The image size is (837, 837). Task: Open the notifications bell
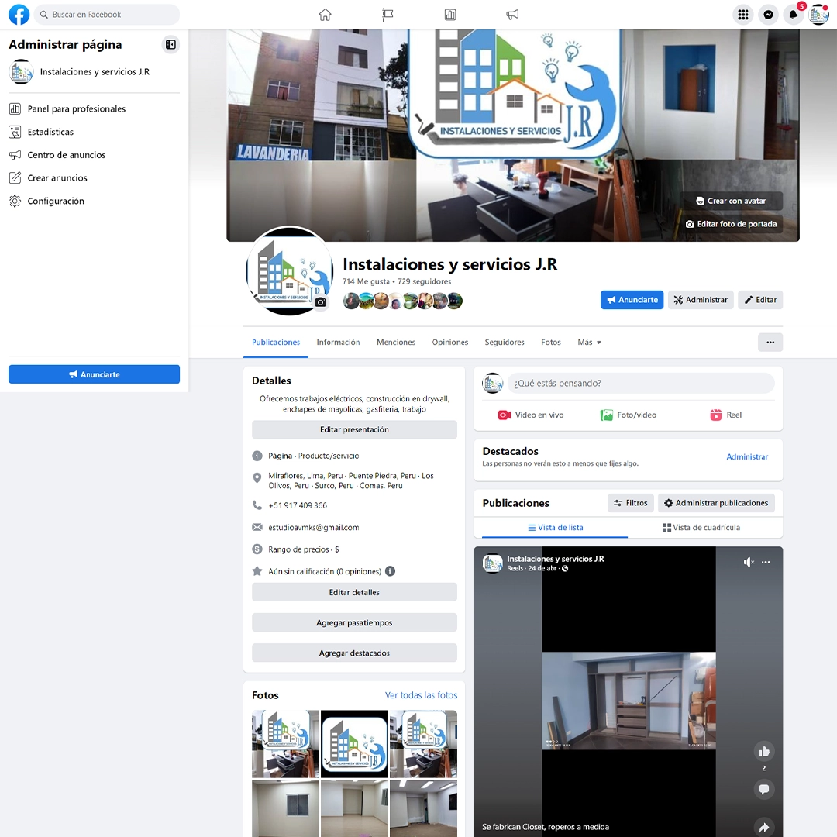[x=793, y=15]
